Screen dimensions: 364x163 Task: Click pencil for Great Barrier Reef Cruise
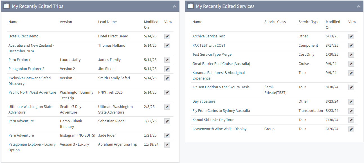(x=351, y=64)
